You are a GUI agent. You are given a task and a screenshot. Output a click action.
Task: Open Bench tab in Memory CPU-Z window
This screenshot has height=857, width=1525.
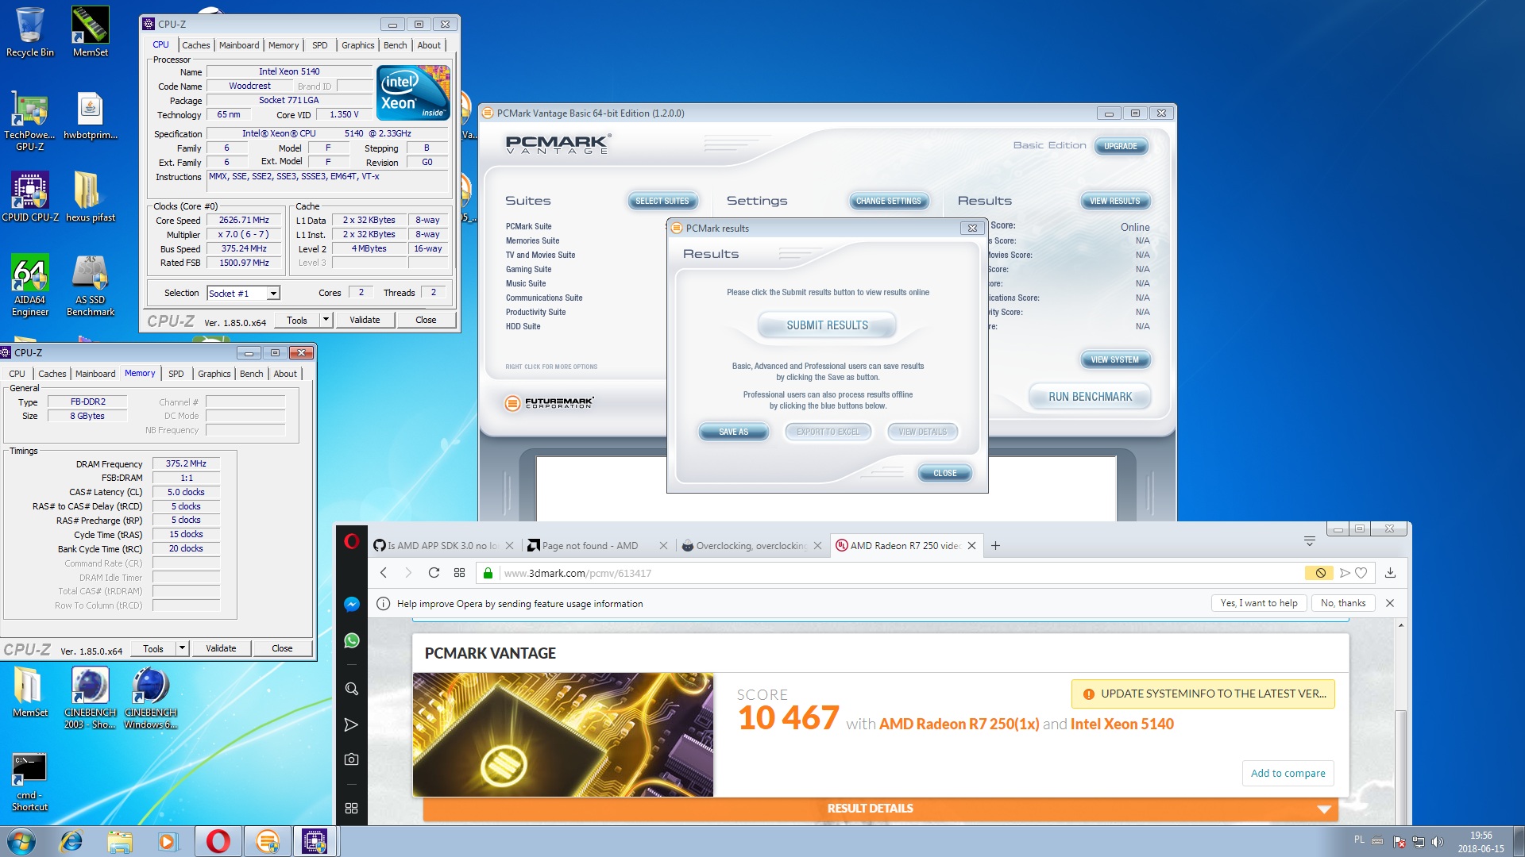pyautogui.click(x=251, y=374)
